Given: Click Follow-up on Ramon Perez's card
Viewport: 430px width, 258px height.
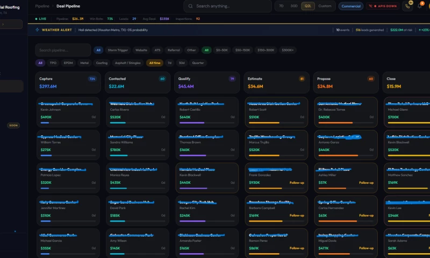Looking at the screenshot, I should point(297,248).
